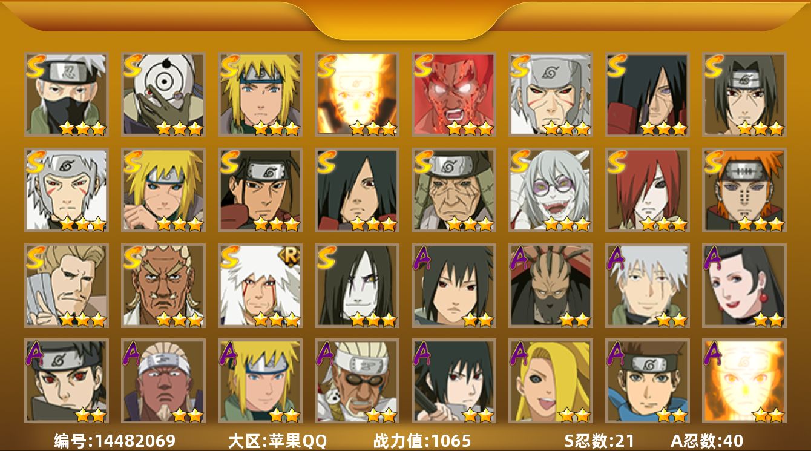The width and height of the screenshot is (811, 451).
Task: Select the glowing orange A-rank ninja card
Action: tap(744, 381)
